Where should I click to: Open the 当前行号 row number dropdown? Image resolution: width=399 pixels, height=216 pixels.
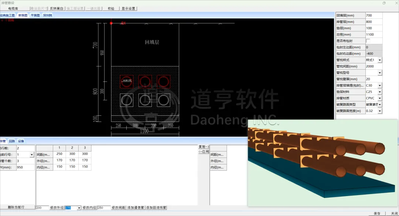click(x=32, y=155)
